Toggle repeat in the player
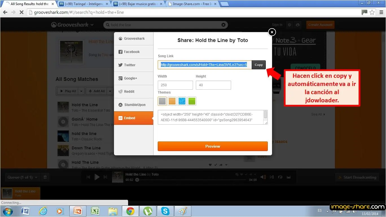 tap(280, 177)
